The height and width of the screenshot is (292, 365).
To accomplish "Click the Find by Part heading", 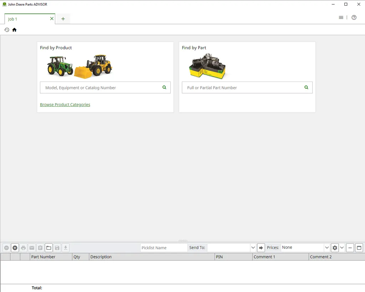I will tap(194, 48).
